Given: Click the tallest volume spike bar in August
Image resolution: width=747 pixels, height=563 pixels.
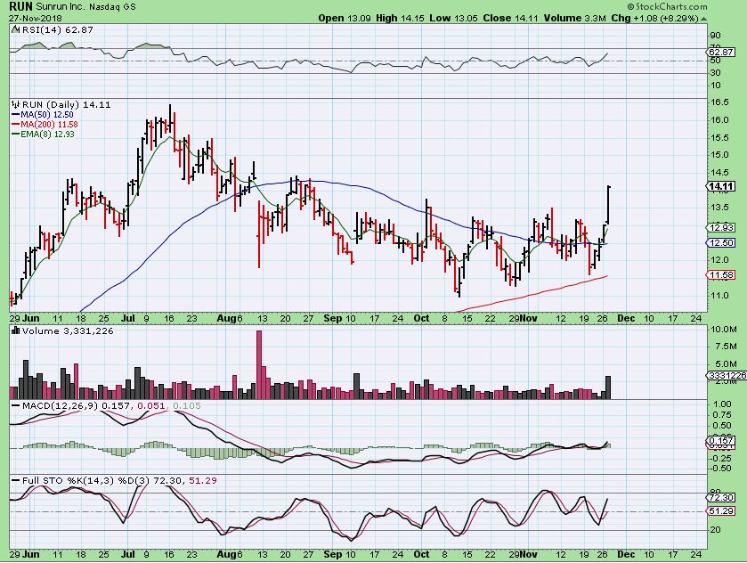Looking at the screenshot, I should (x=259, y=364).
